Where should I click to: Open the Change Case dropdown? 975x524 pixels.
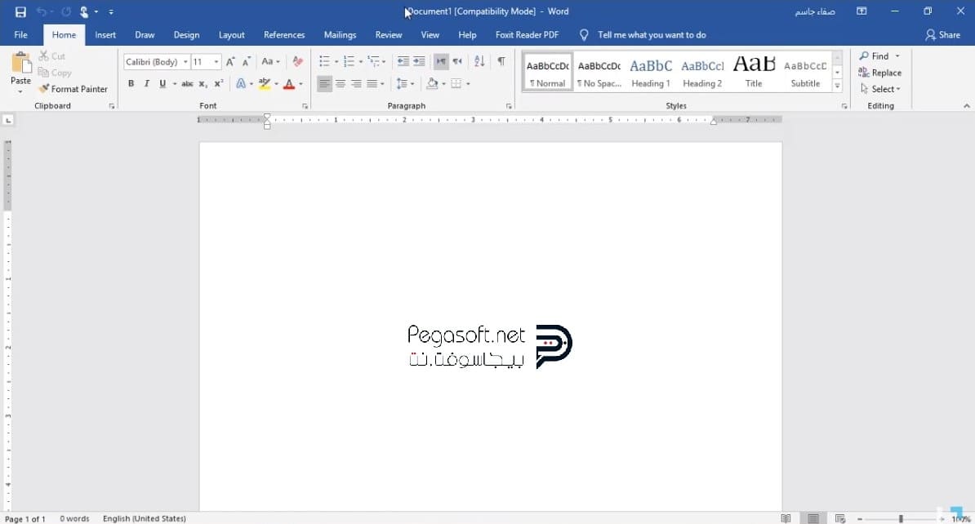[270, 61]
